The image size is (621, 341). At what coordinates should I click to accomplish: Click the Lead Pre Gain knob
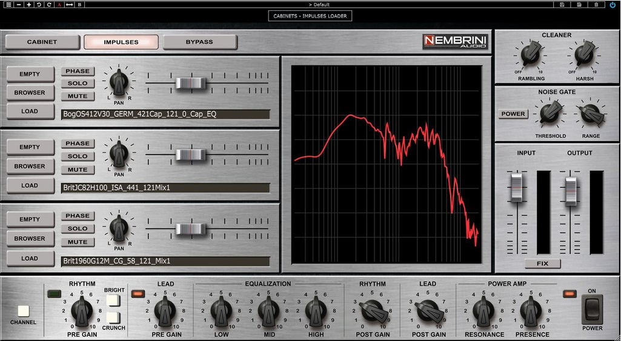pos(165,311)
